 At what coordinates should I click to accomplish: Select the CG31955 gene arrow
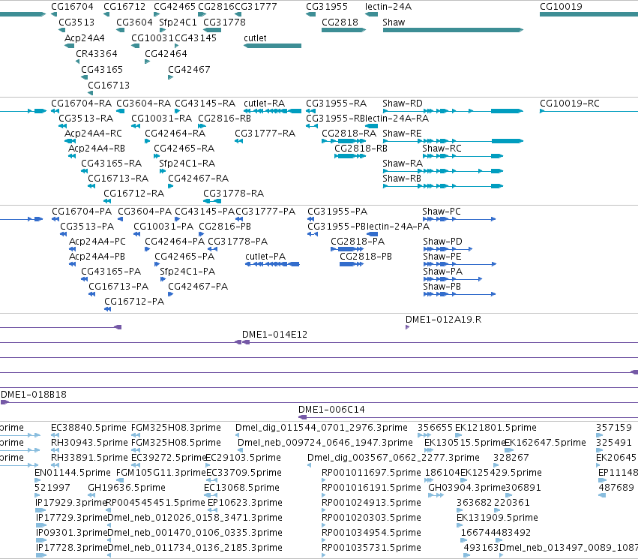(x=310, y=14)
